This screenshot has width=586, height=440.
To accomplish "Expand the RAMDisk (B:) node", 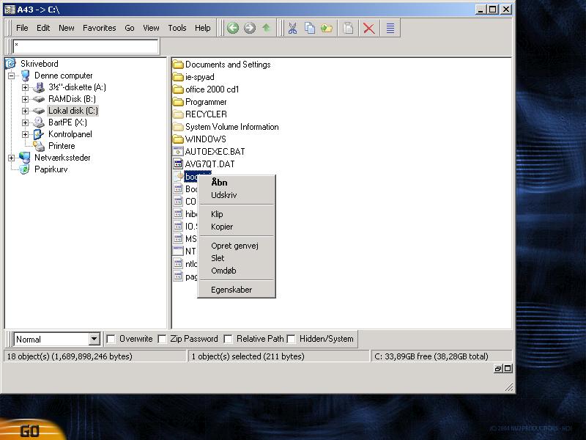I will (25, 99).
